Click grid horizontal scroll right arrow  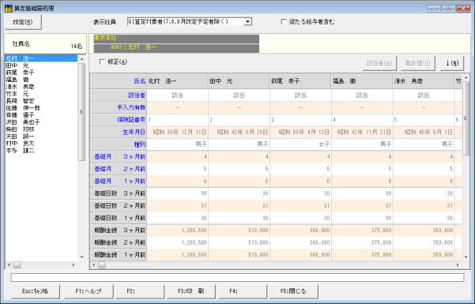458,265
